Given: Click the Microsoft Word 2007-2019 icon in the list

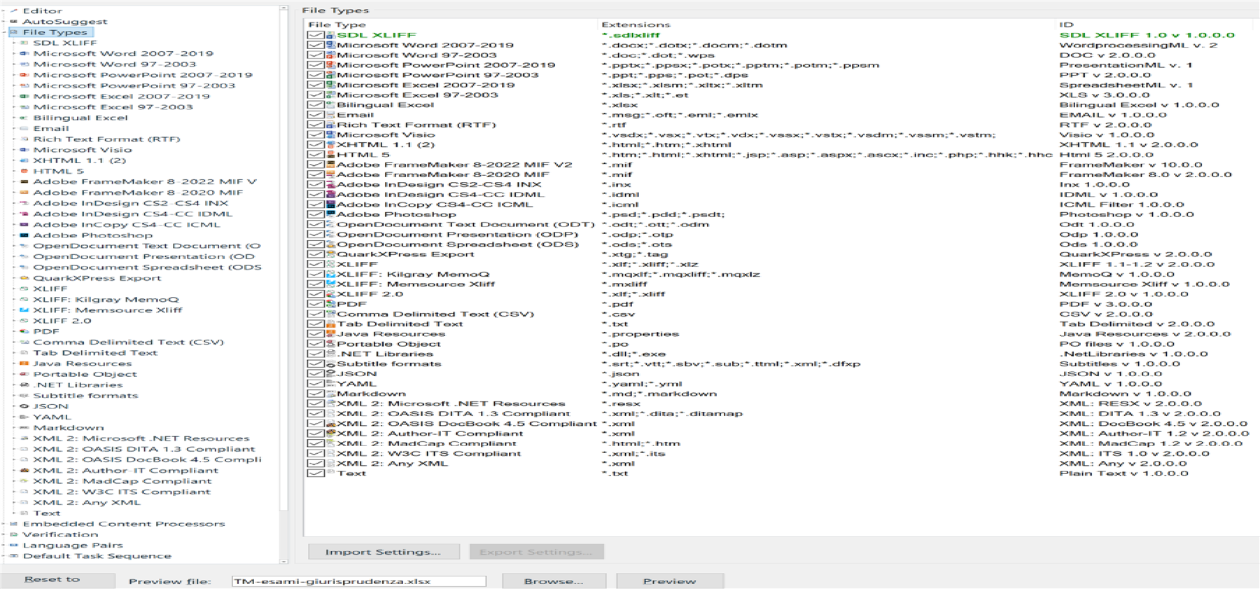Looking at the screenshot, I should click(330, 45).
